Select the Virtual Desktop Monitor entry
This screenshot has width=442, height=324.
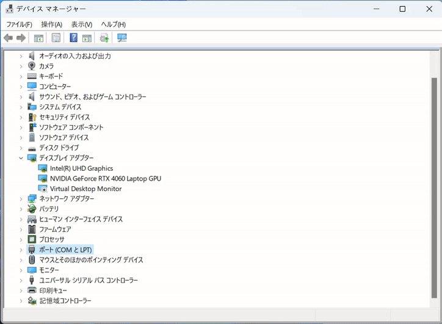[85, 189]
